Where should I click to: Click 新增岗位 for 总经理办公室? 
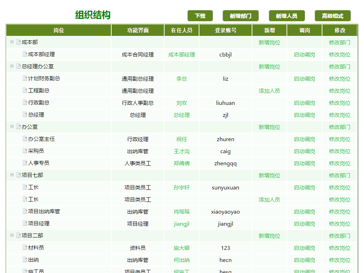pos(269,66)
